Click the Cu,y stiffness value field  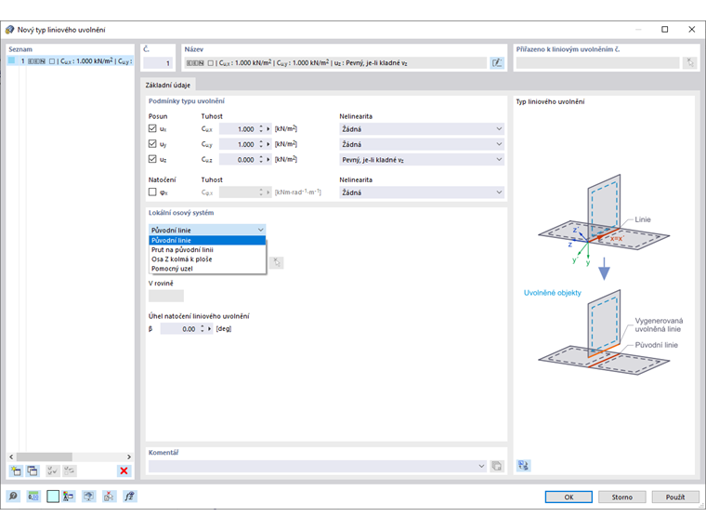coord(238,144)
